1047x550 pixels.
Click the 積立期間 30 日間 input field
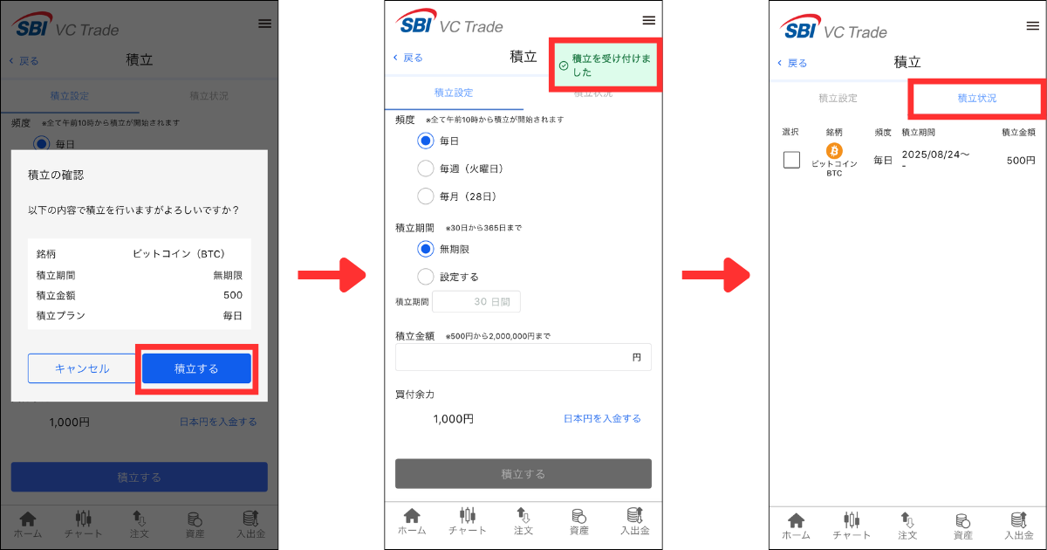476,301
